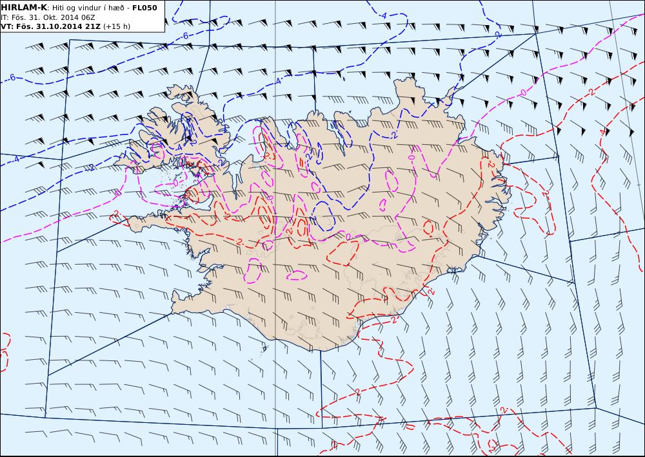Select the '(+15 h)' forecast offset text

116,26
